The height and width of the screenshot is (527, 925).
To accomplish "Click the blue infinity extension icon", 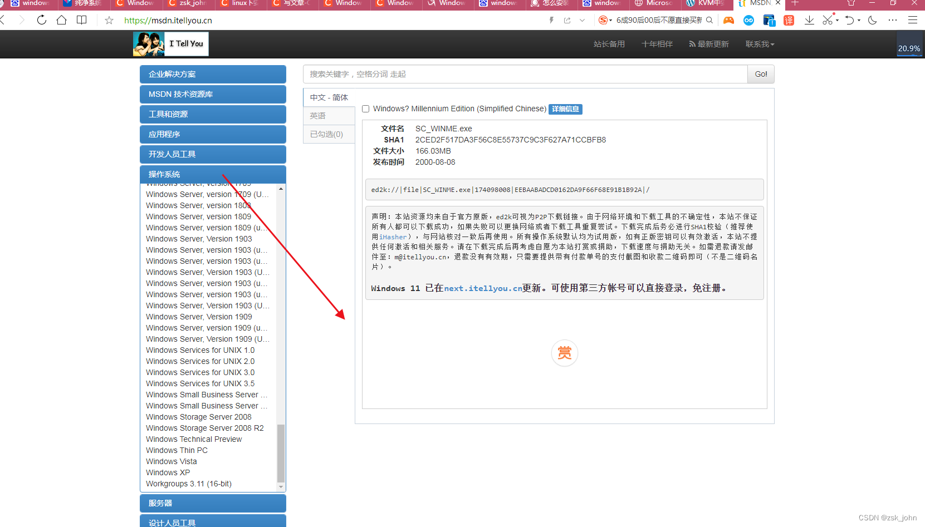I will [748, 20].
